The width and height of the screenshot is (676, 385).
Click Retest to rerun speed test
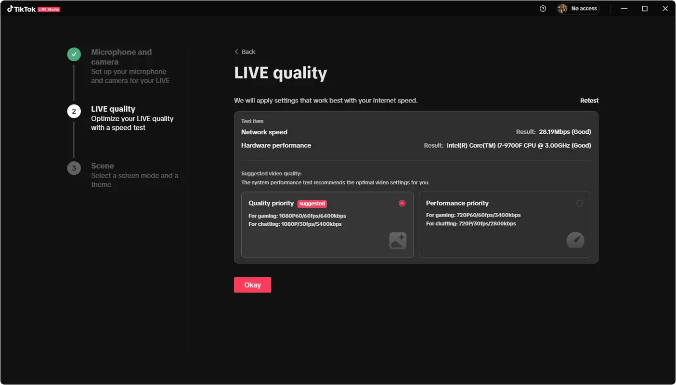(x=589, y=100)
